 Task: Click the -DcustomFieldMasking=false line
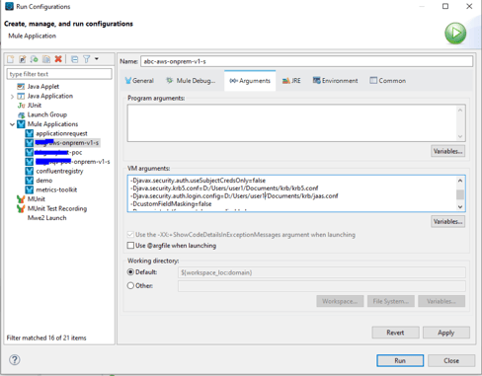(172, 204)
